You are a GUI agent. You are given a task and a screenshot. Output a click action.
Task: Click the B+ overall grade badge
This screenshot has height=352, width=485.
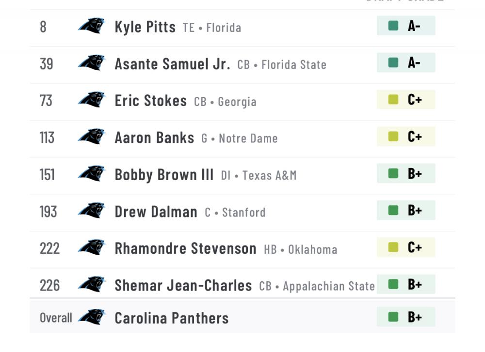coord(406,317)
